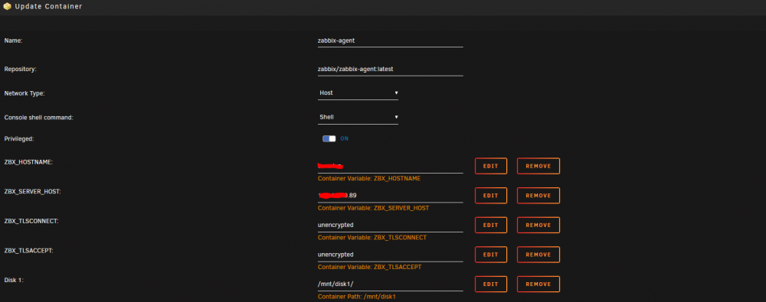This screenshot has width=766, height=302.
Task: Click the 'Container Variable: ZBX_HOSTNAME' text
Action: (x=369, y=179)
